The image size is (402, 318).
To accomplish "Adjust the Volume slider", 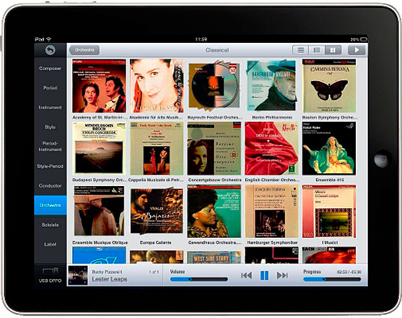I will 199,279.
